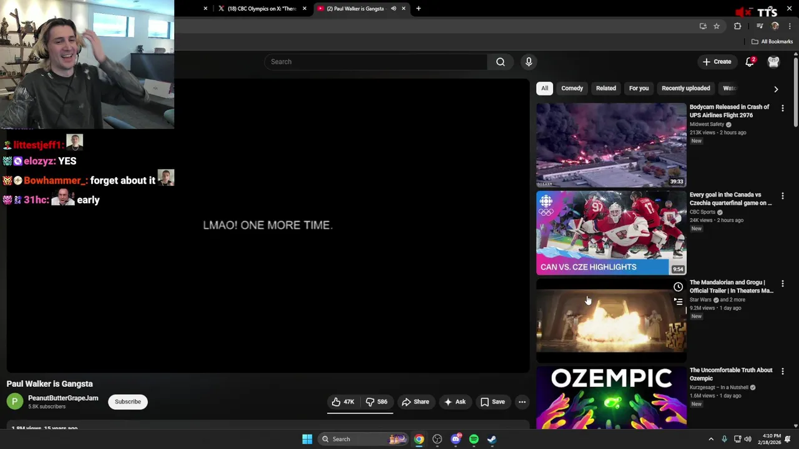Select the For you filter chip
This screenshot has width=799, height=449.
coord(639,89)
